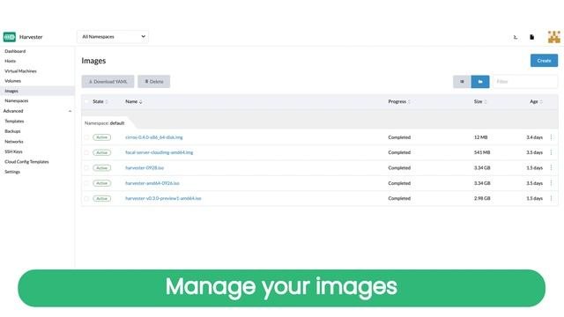Open the kubectl shell icon in header
Viewport: 564px width, 317px height.
[516, 37]
